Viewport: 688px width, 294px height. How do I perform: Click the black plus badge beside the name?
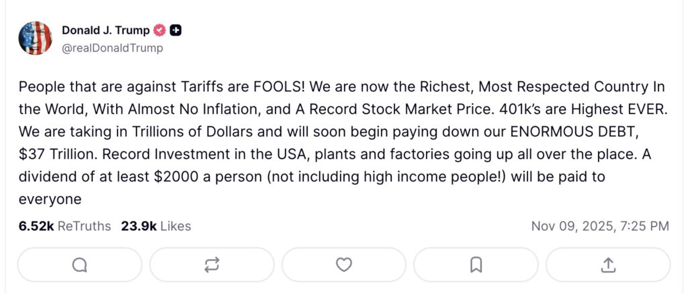coord(175,30)
